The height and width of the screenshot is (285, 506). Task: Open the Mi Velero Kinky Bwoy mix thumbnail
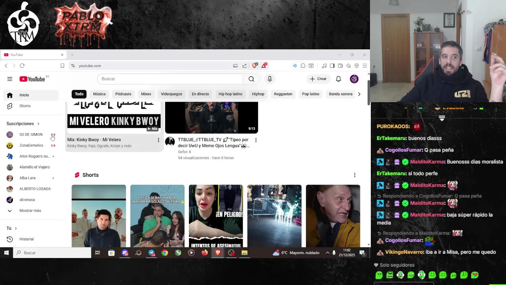(114, 117)
